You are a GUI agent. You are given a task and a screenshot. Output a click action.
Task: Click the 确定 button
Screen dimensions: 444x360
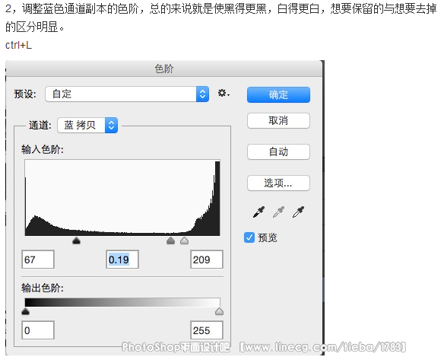click(278, 94)
